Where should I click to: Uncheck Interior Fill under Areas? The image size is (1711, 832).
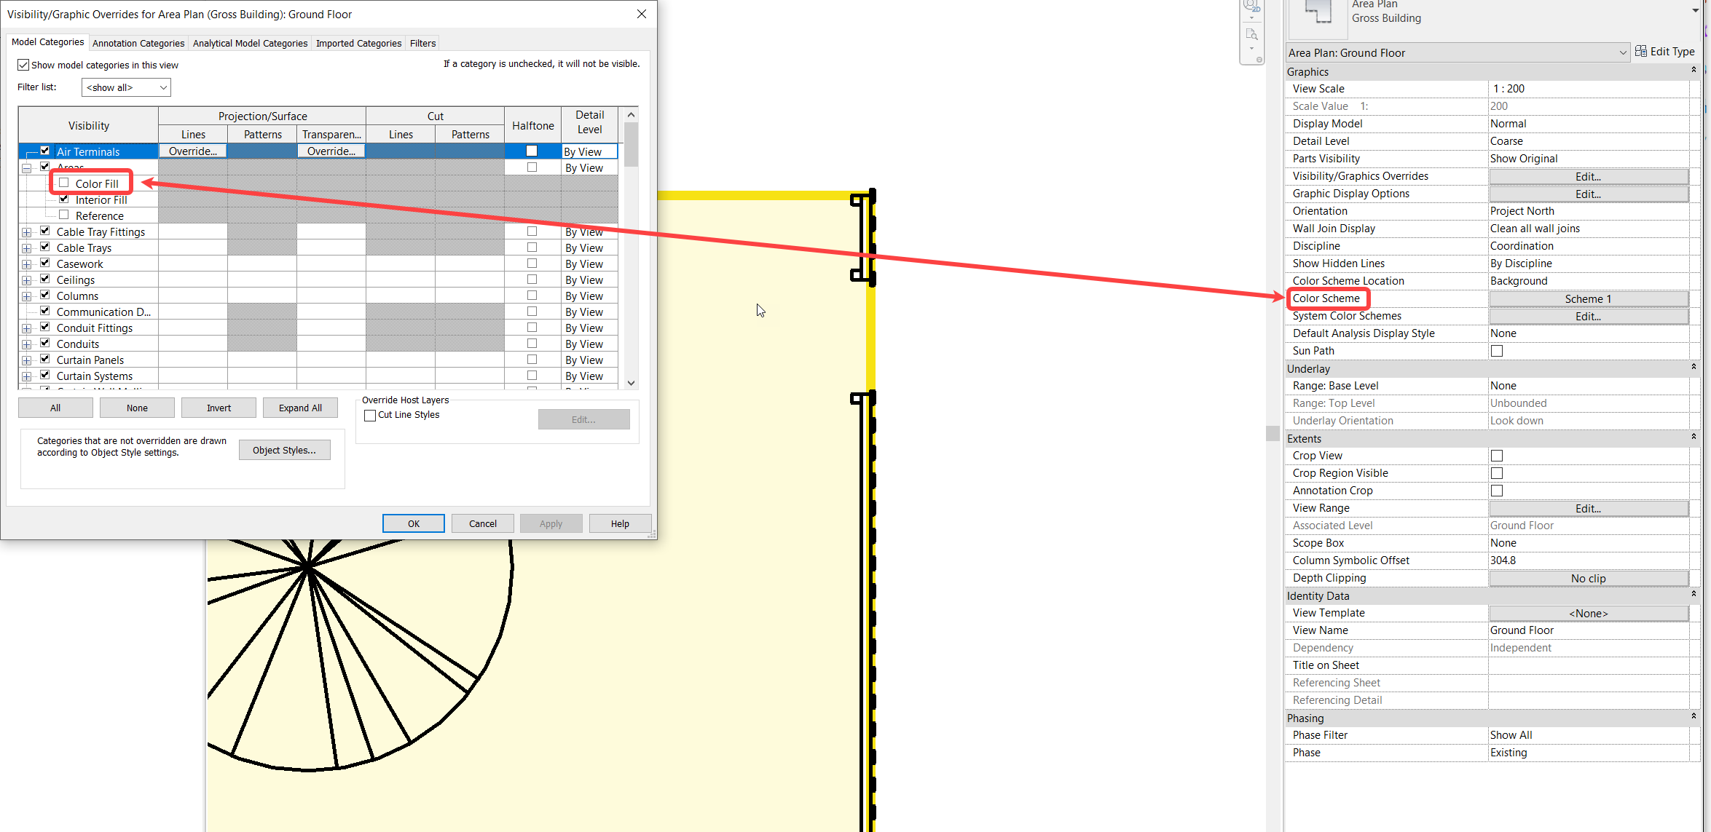click(x=64, y=199)
